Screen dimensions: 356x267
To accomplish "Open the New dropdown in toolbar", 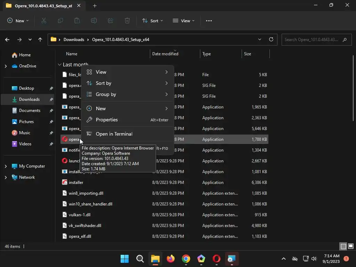I will click(18, 21).
